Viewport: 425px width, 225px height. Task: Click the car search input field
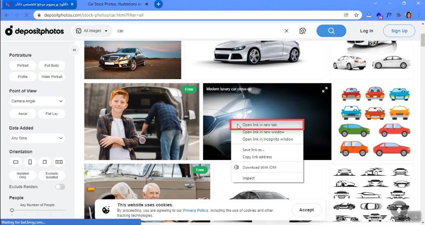(199, 31)
